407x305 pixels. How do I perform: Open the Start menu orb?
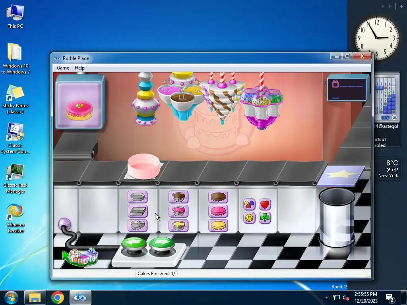10,297
